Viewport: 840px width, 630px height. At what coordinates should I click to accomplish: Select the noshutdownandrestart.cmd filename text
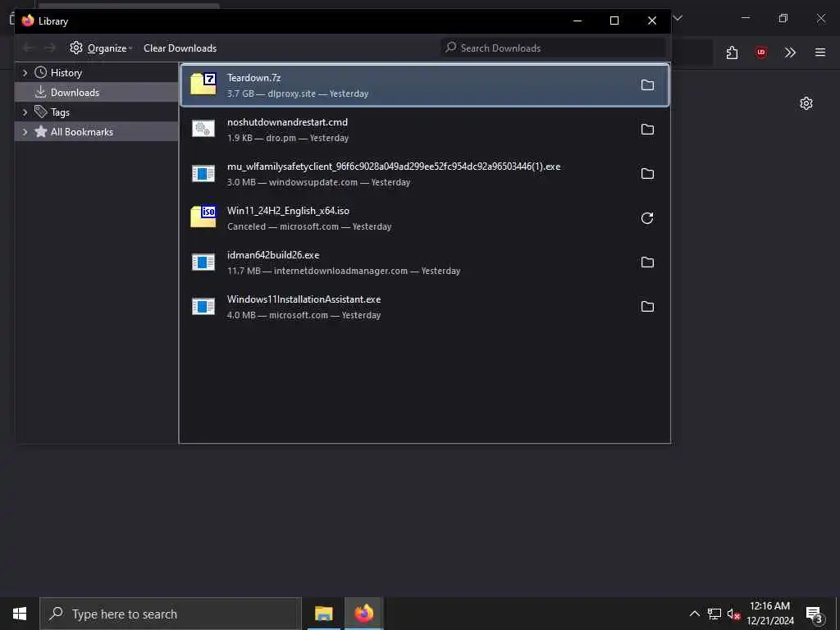[x=287, y=122]
